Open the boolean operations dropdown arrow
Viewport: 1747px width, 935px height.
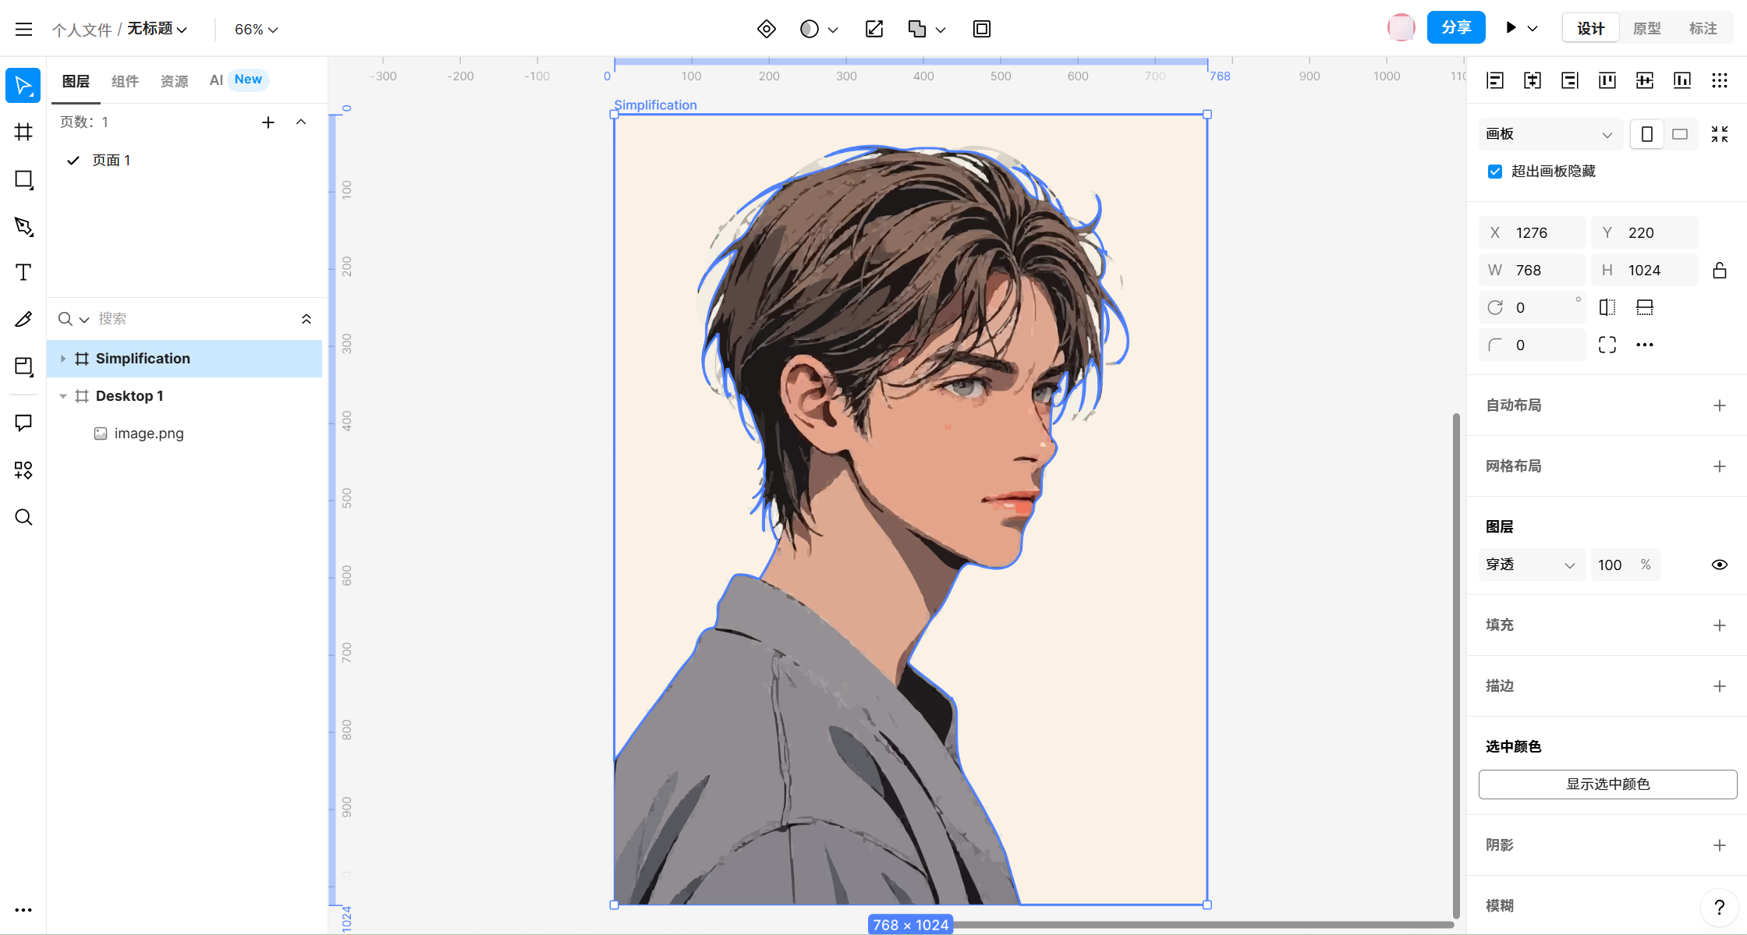[941, 30]
